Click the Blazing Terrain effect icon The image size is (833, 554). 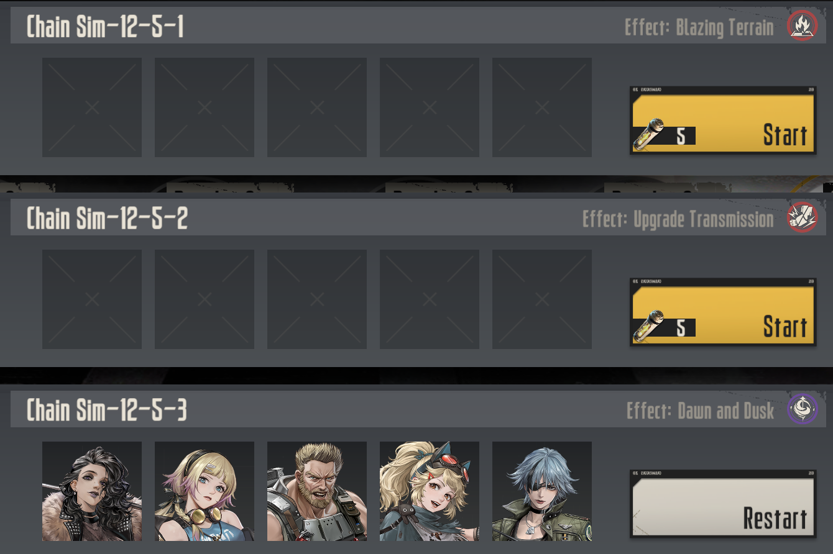point(802,27)
